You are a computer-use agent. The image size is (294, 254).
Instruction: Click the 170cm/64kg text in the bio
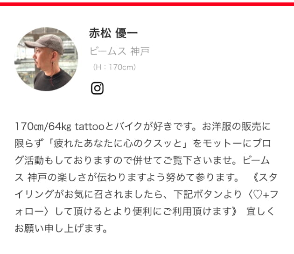[43, 126]
